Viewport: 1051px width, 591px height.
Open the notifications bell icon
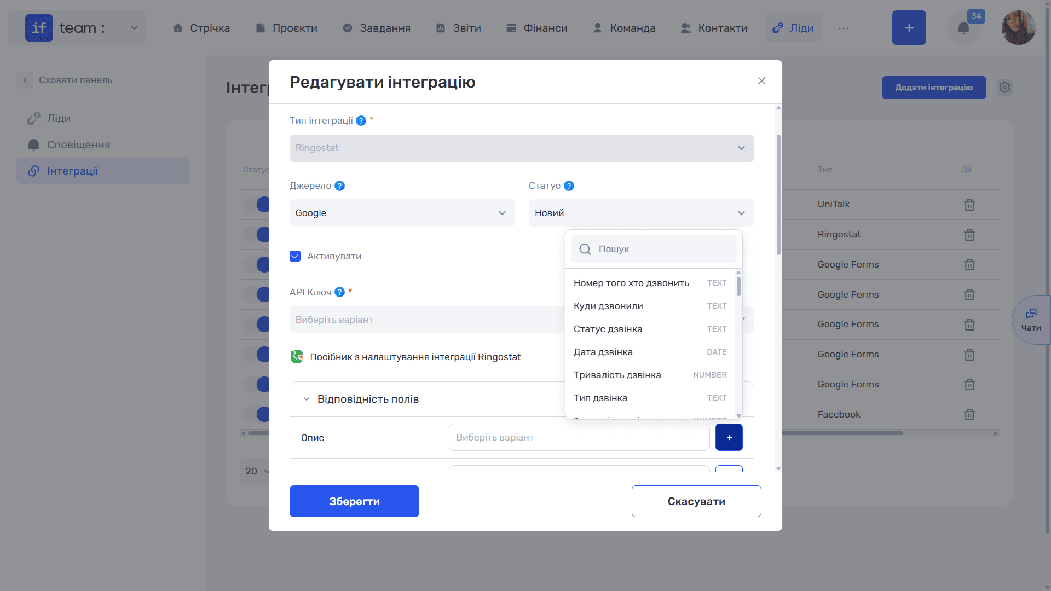click(963, 28)
